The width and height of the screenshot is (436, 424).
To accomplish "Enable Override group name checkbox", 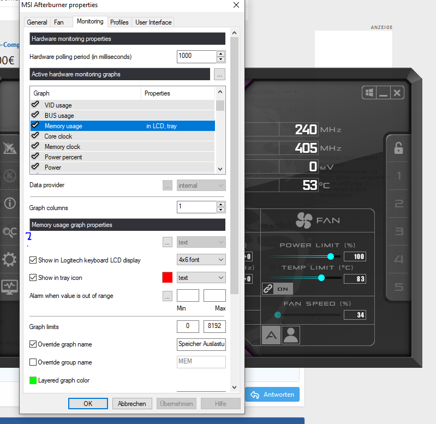I will click(x=33, y=362).
